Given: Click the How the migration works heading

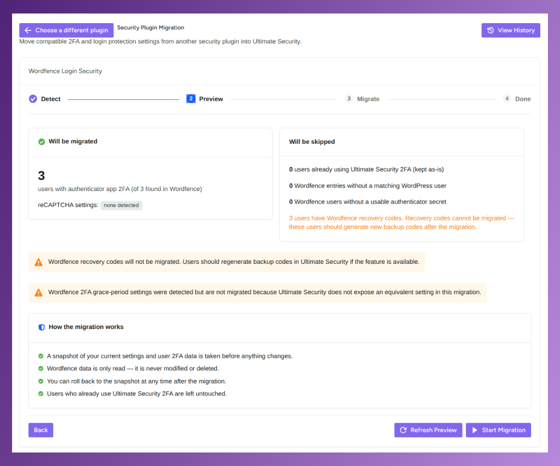Looking at the screenshot, I should tap(86, 327).
